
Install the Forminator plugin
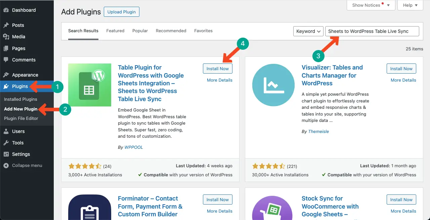pyautogui.click(x=218, y=200)
